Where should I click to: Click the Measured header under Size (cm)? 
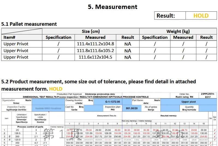pos(95,37)
